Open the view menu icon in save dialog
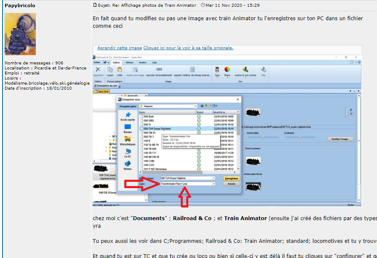 coord(214,106)
